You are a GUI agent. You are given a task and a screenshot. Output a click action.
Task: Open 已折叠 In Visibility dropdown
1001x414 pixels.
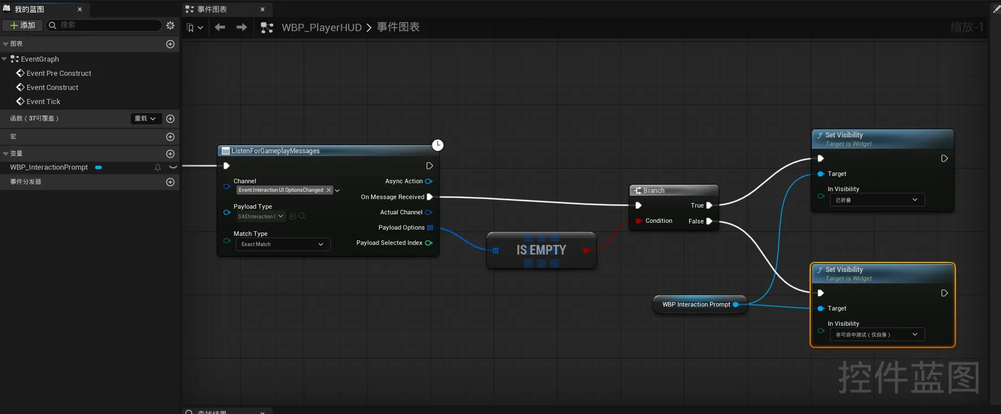[x=877, y=200]
